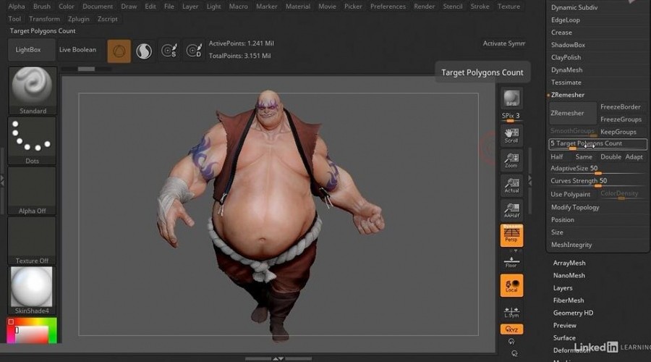The height and width of the screenshot is (362, 651).
Task: Expand the ShadowBox section
Action: coord(568,45)
